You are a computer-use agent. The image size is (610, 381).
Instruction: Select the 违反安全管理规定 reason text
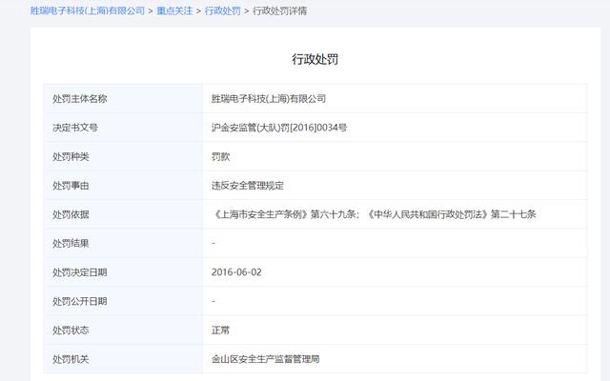click(x=247, y=186)
